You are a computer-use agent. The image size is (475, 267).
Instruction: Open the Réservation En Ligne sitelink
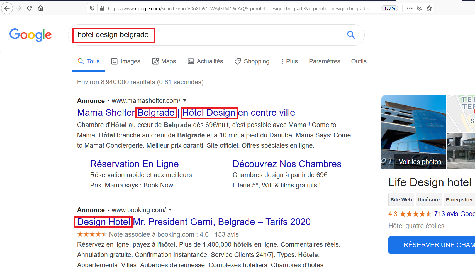point(134,164)
